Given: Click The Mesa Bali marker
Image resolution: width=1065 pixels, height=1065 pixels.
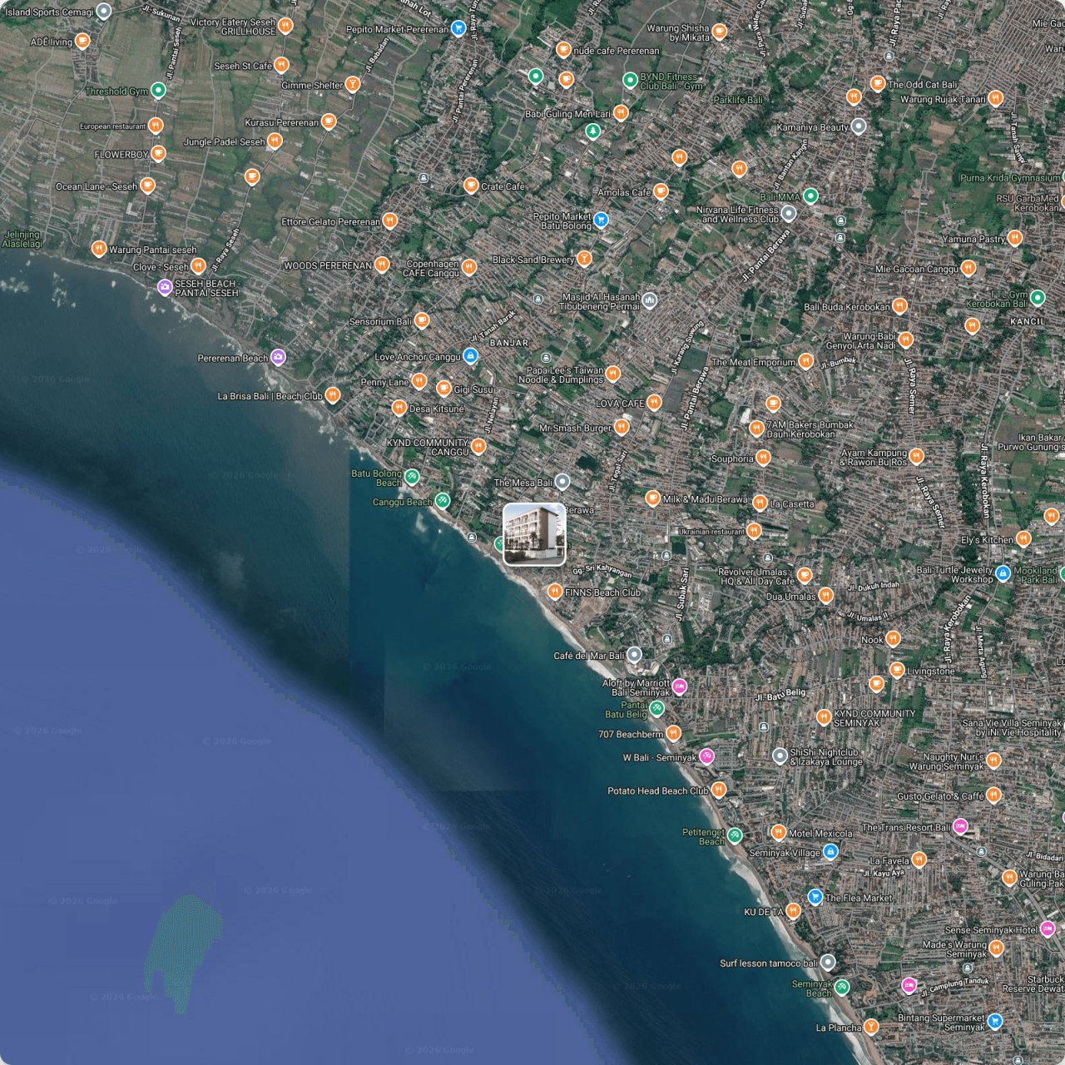Looking at the screenshot, I should [x=562, y=482].
